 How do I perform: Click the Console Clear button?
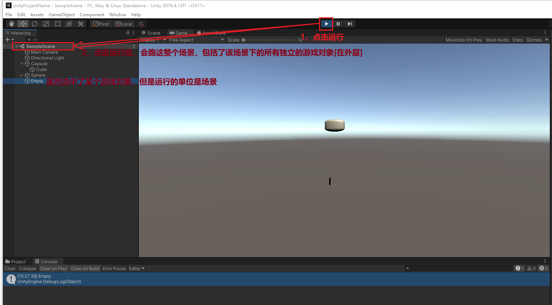point(10,269)
